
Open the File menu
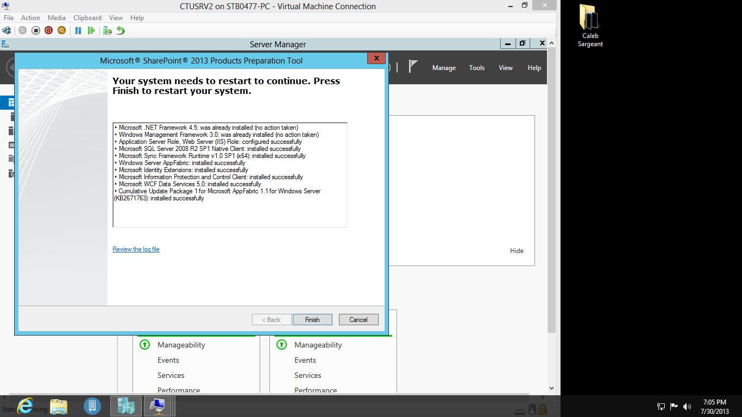pos(9,18)
